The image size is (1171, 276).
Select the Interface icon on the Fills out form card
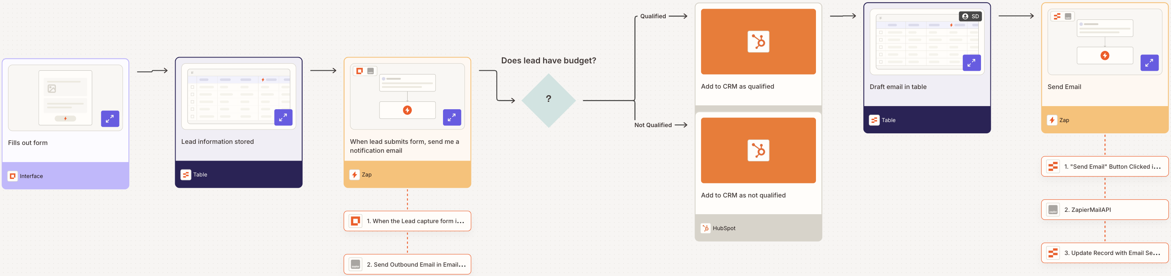13,176
